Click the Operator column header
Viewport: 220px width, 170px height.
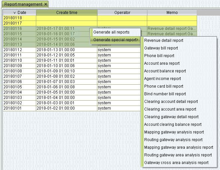(x=122, y=13)
